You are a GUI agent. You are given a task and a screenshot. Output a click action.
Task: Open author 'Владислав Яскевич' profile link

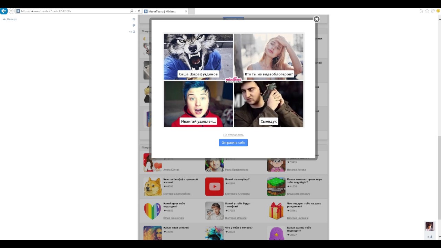pos(298,194)
